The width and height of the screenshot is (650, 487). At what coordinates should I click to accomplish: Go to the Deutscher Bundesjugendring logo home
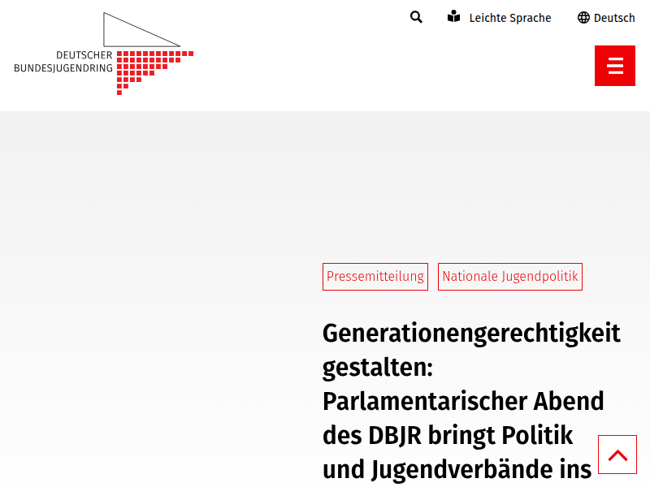click(104, 54)
